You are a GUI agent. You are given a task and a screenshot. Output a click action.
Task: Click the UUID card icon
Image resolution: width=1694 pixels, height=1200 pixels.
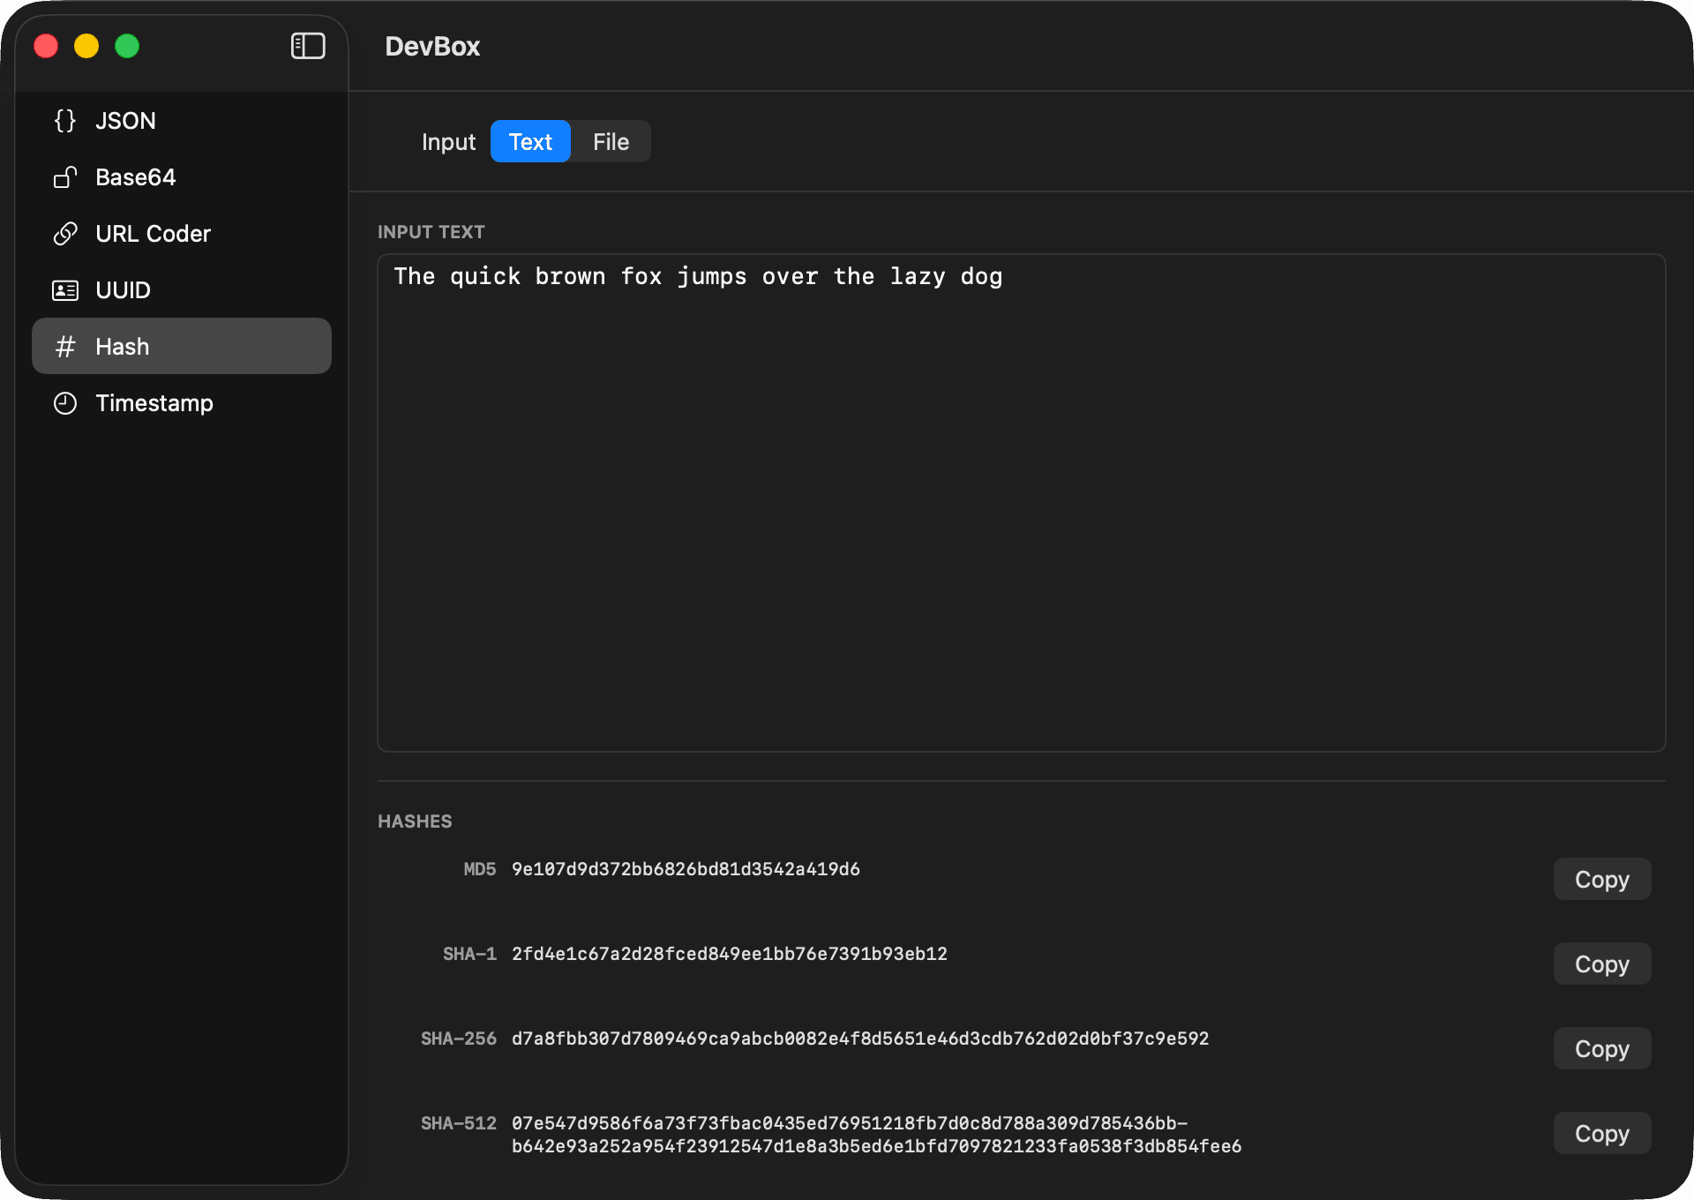tap(65, 290)
